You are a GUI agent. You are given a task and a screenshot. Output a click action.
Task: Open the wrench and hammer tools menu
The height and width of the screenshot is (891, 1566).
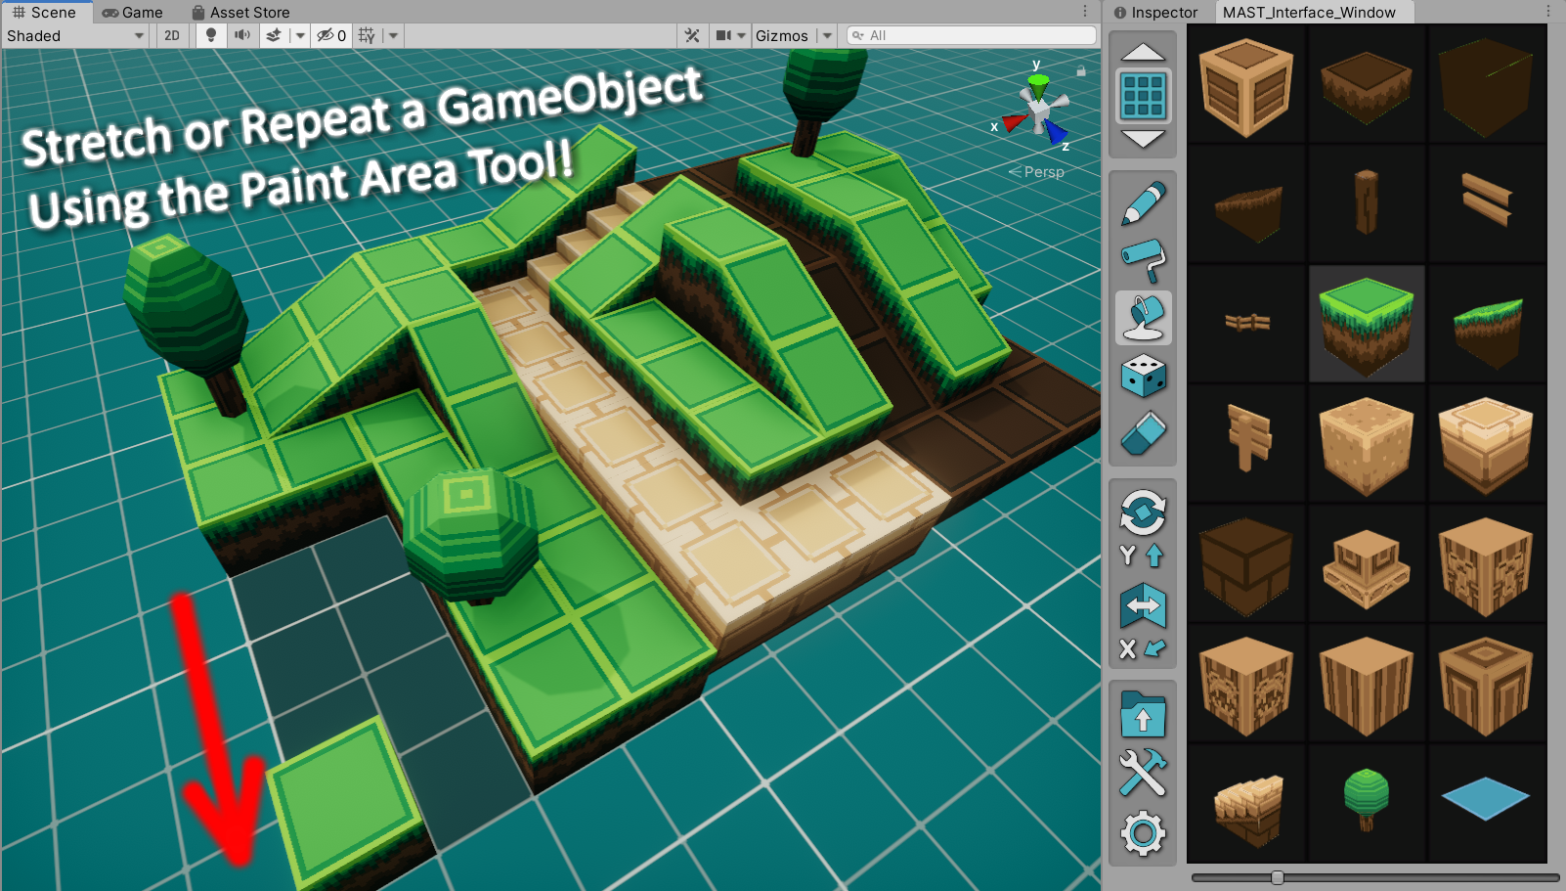click(x=1143, y=773)
